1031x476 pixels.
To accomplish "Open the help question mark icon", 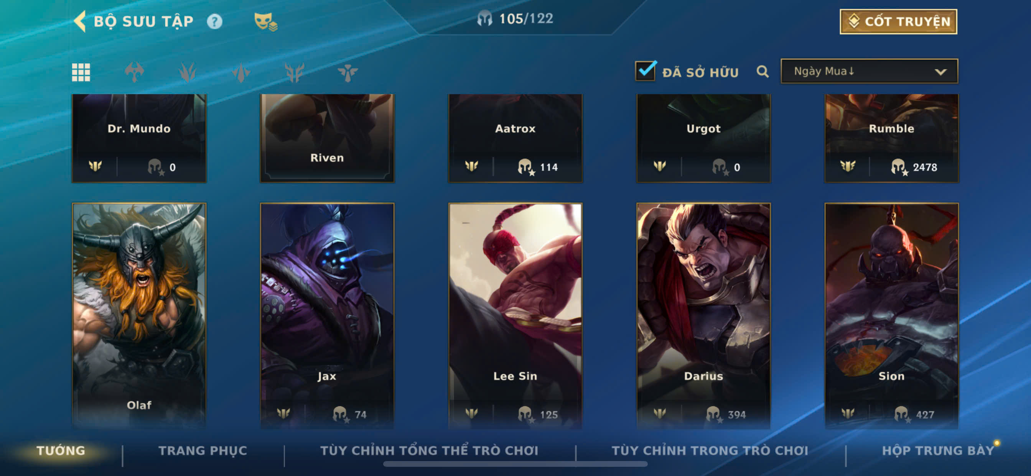I will (214, 21).
